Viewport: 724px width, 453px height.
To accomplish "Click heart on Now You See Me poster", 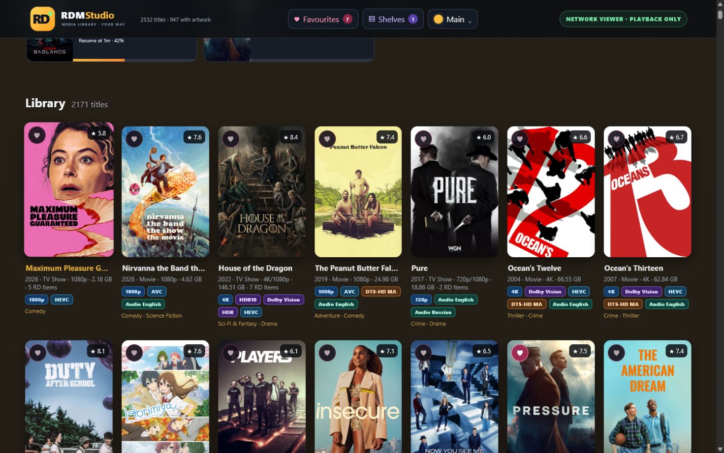I will coord(423,353).
